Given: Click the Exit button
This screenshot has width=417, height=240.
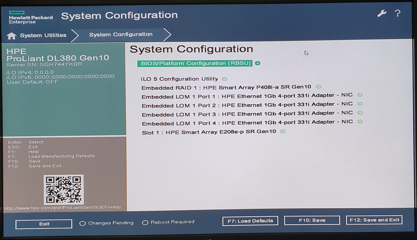Looking at the screenshot, I should [44, 224].
